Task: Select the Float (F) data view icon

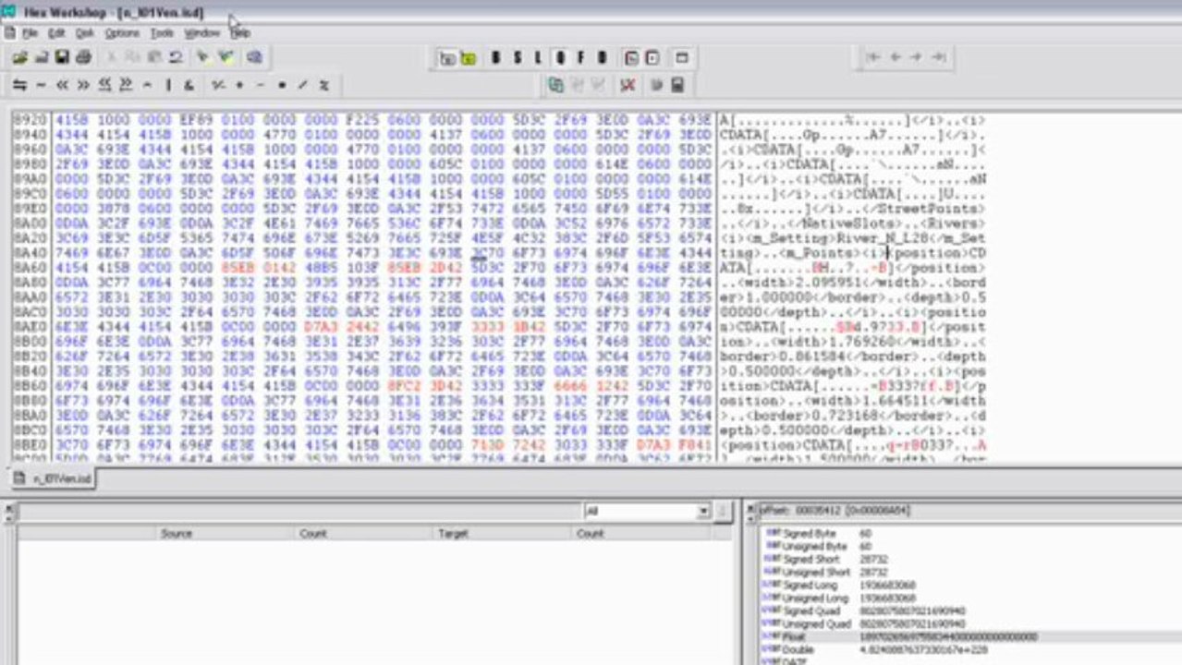Action: coord(581,58)
